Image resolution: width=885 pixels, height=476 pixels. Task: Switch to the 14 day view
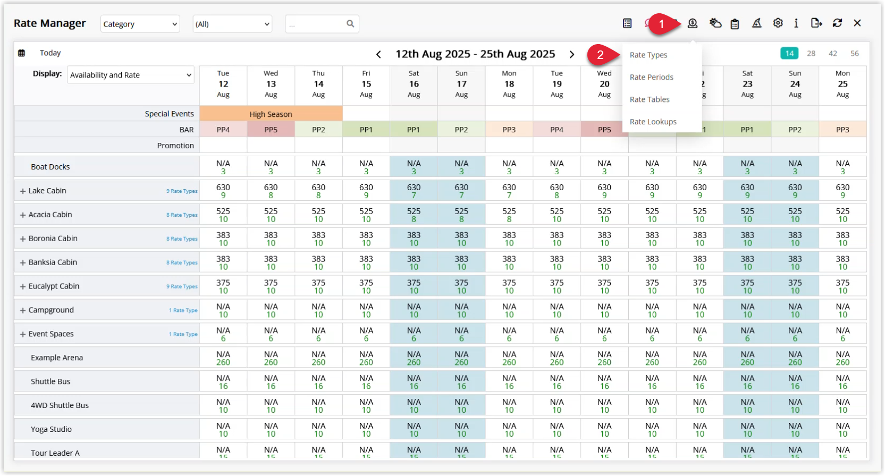click(x=789, y=53)
